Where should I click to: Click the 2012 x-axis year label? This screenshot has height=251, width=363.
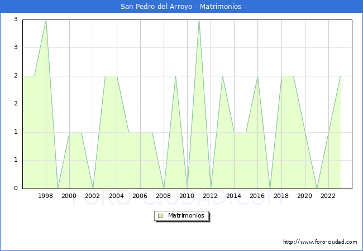(x=211, y=196)
